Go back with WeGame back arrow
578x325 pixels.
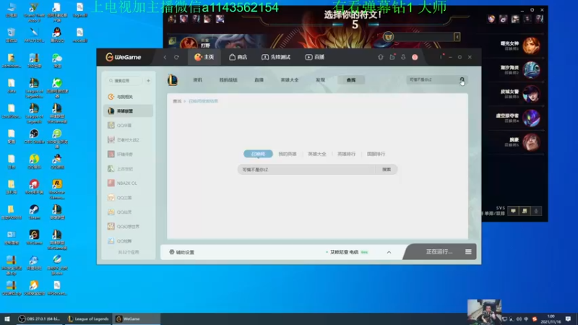tap(165, 57)
